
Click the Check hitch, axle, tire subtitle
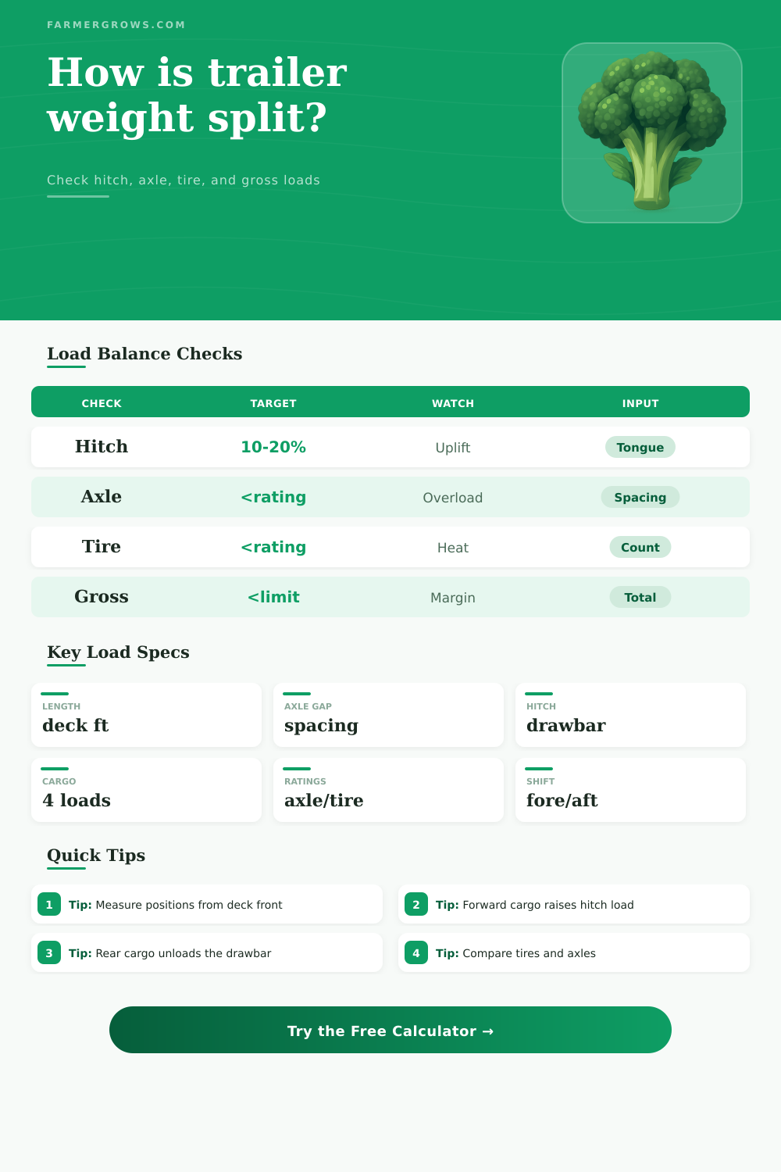(184, 180)
